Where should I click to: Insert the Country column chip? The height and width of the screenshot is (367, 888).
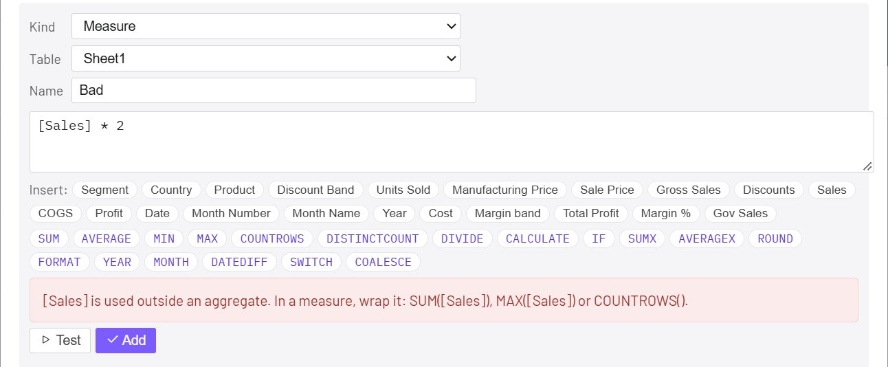(171, 190)
